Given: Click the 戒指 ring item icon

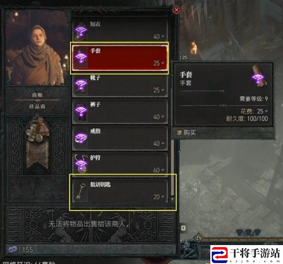Looking at the screenshot, I should [x=81, y=138].
